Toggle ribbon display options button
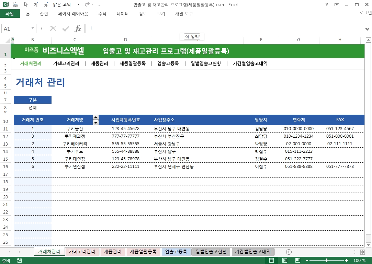 (x=337, y=5)
